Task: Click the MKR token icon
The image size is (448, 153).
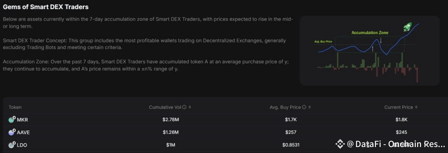Action: (x=12, y=120)
